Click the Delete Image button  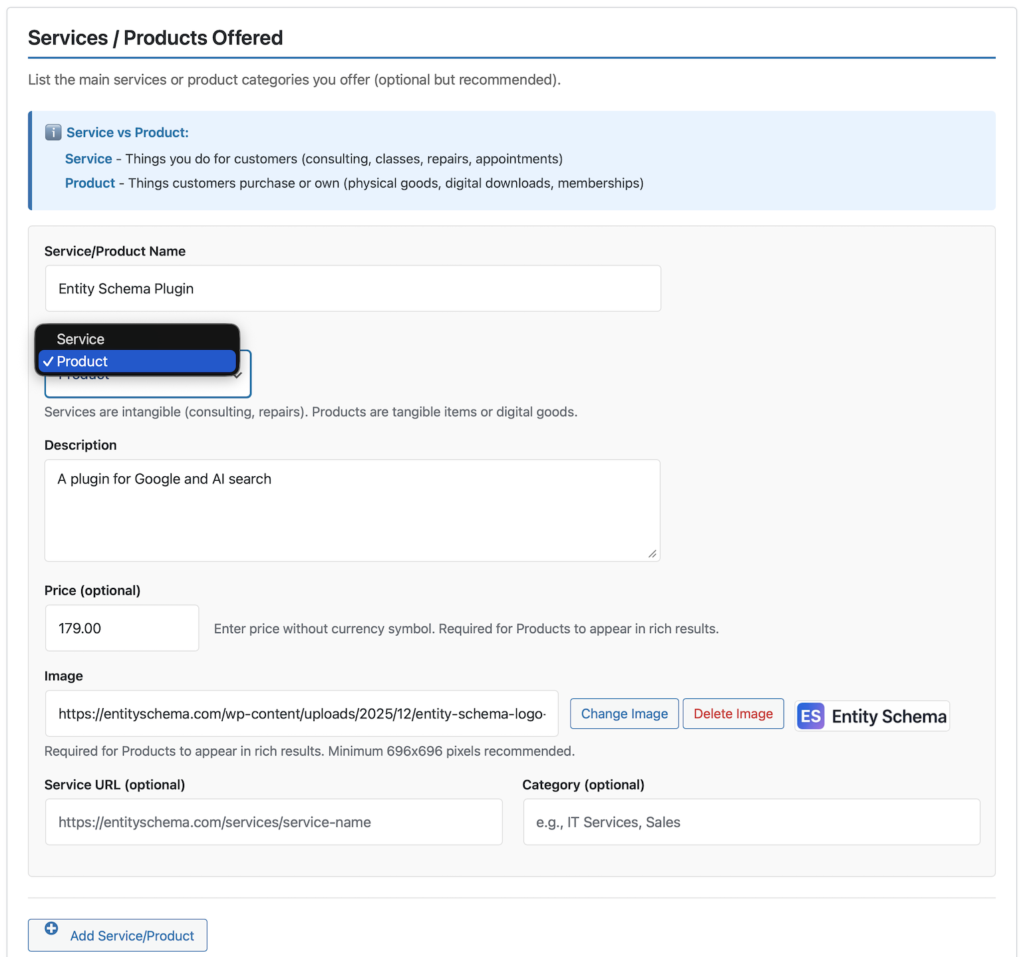(733, 714)
